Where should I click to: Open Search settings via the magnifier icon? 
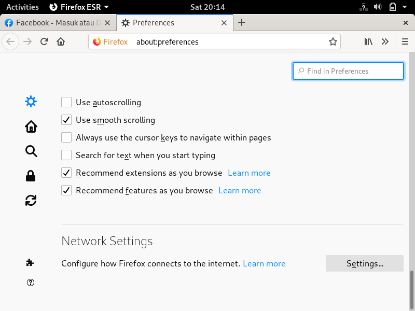(31, 151)
